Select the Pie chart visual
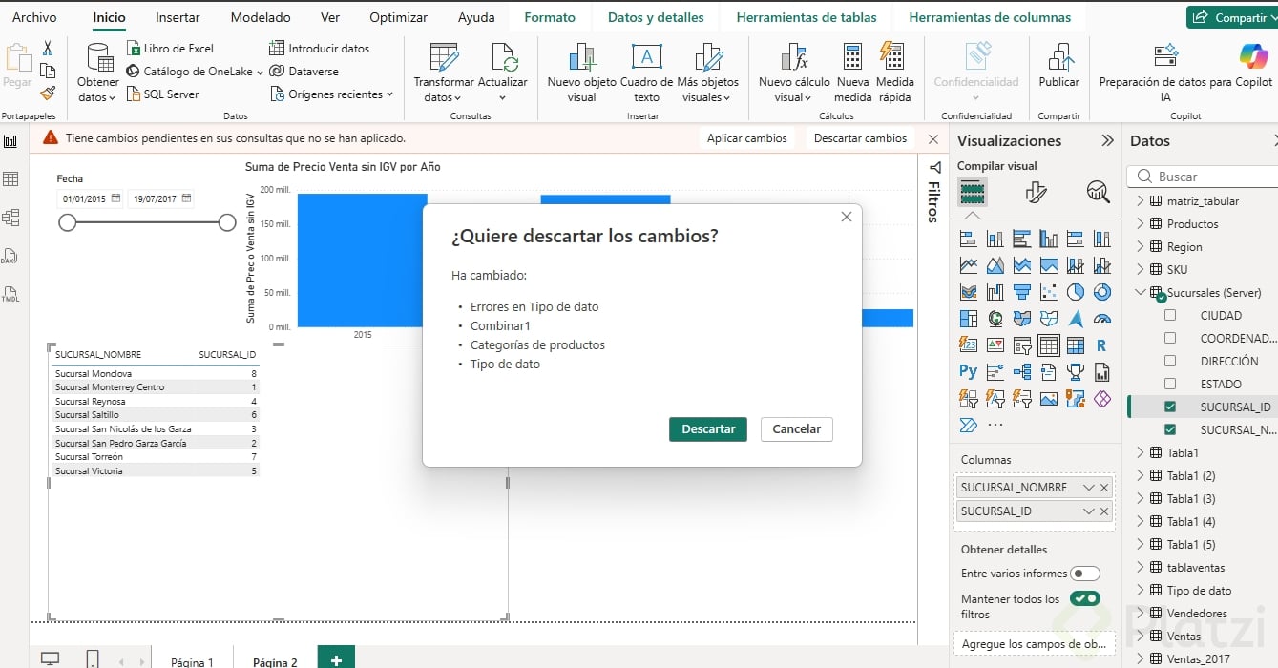 [1076, 292]
